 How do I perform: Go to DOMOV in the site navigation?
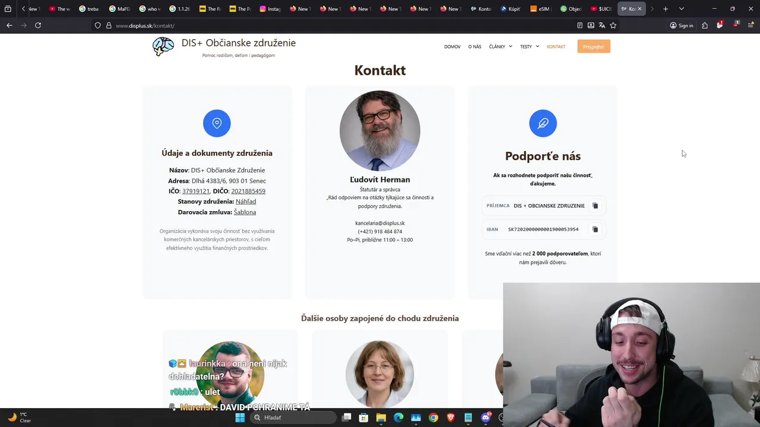(452, 47)
